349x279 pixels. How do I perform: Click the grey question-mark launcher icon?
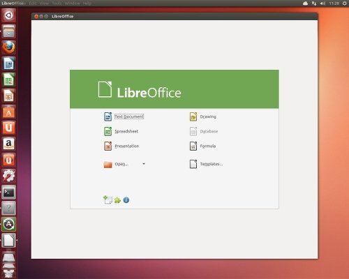click(x=9, y=208)
